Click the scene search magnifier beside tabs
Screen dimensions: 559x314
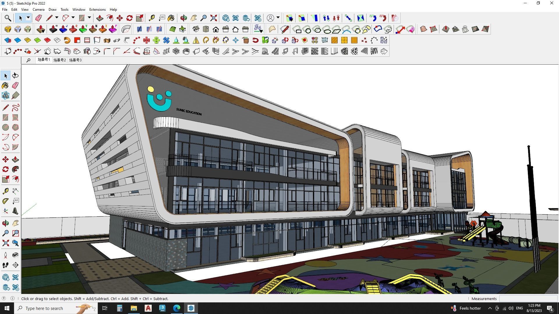28,60
